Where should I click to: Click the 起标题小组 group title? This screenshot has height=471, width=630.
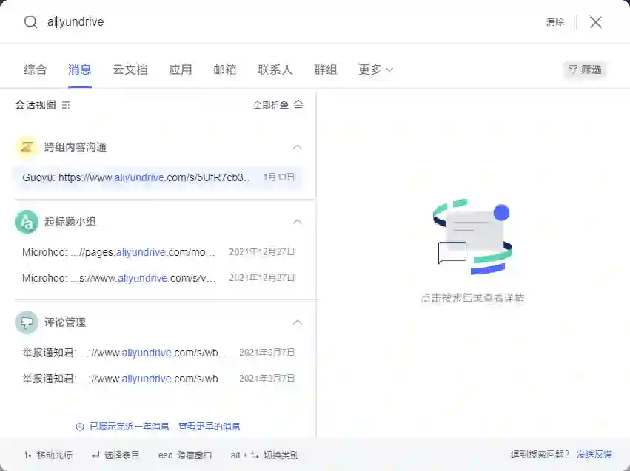tap(70, 222)
